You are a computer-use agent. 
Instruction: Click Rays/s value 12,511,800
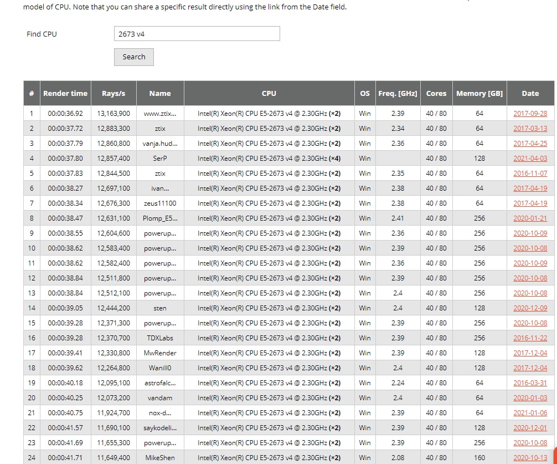coord(114,278)
